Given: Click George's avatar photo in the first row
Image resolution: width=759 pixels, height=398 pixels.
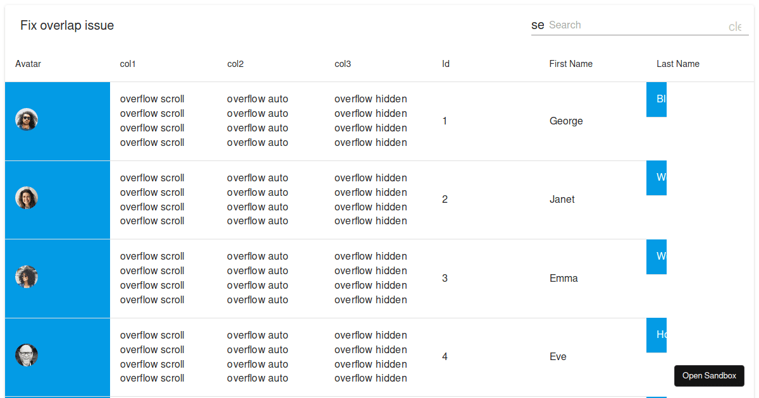Looking at the screenshot, I should [27, 119].
